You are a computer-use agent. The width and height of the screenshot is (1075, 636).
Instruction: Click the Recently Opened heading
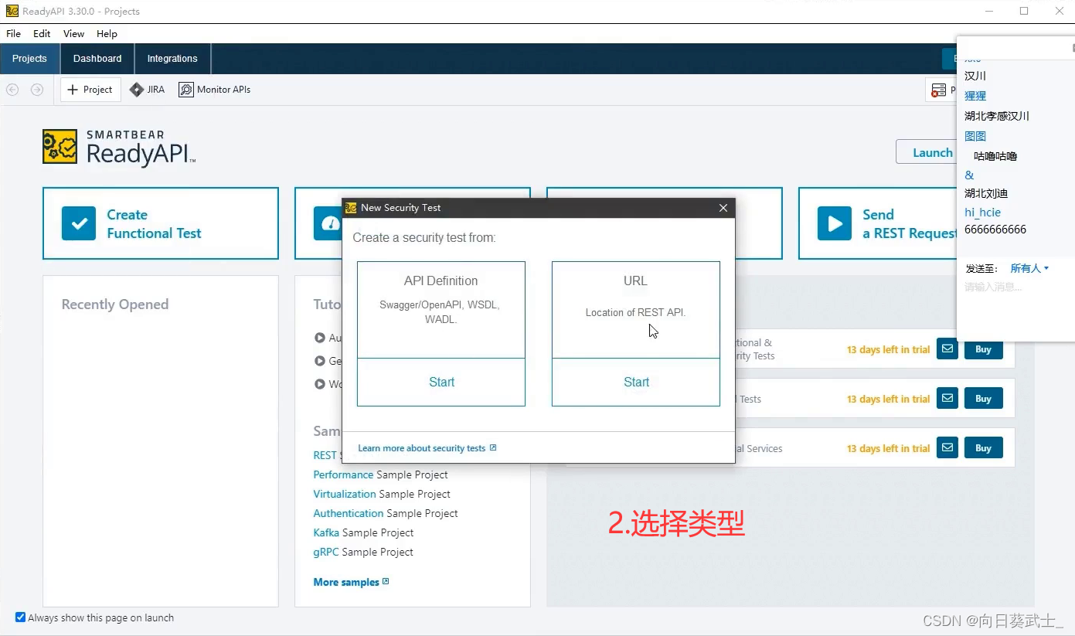click(115, 304)
